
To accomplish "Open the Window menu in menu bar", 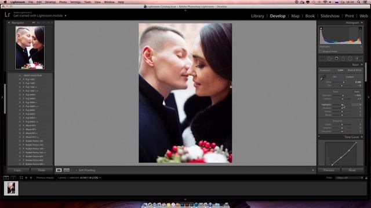I will 110,2.
